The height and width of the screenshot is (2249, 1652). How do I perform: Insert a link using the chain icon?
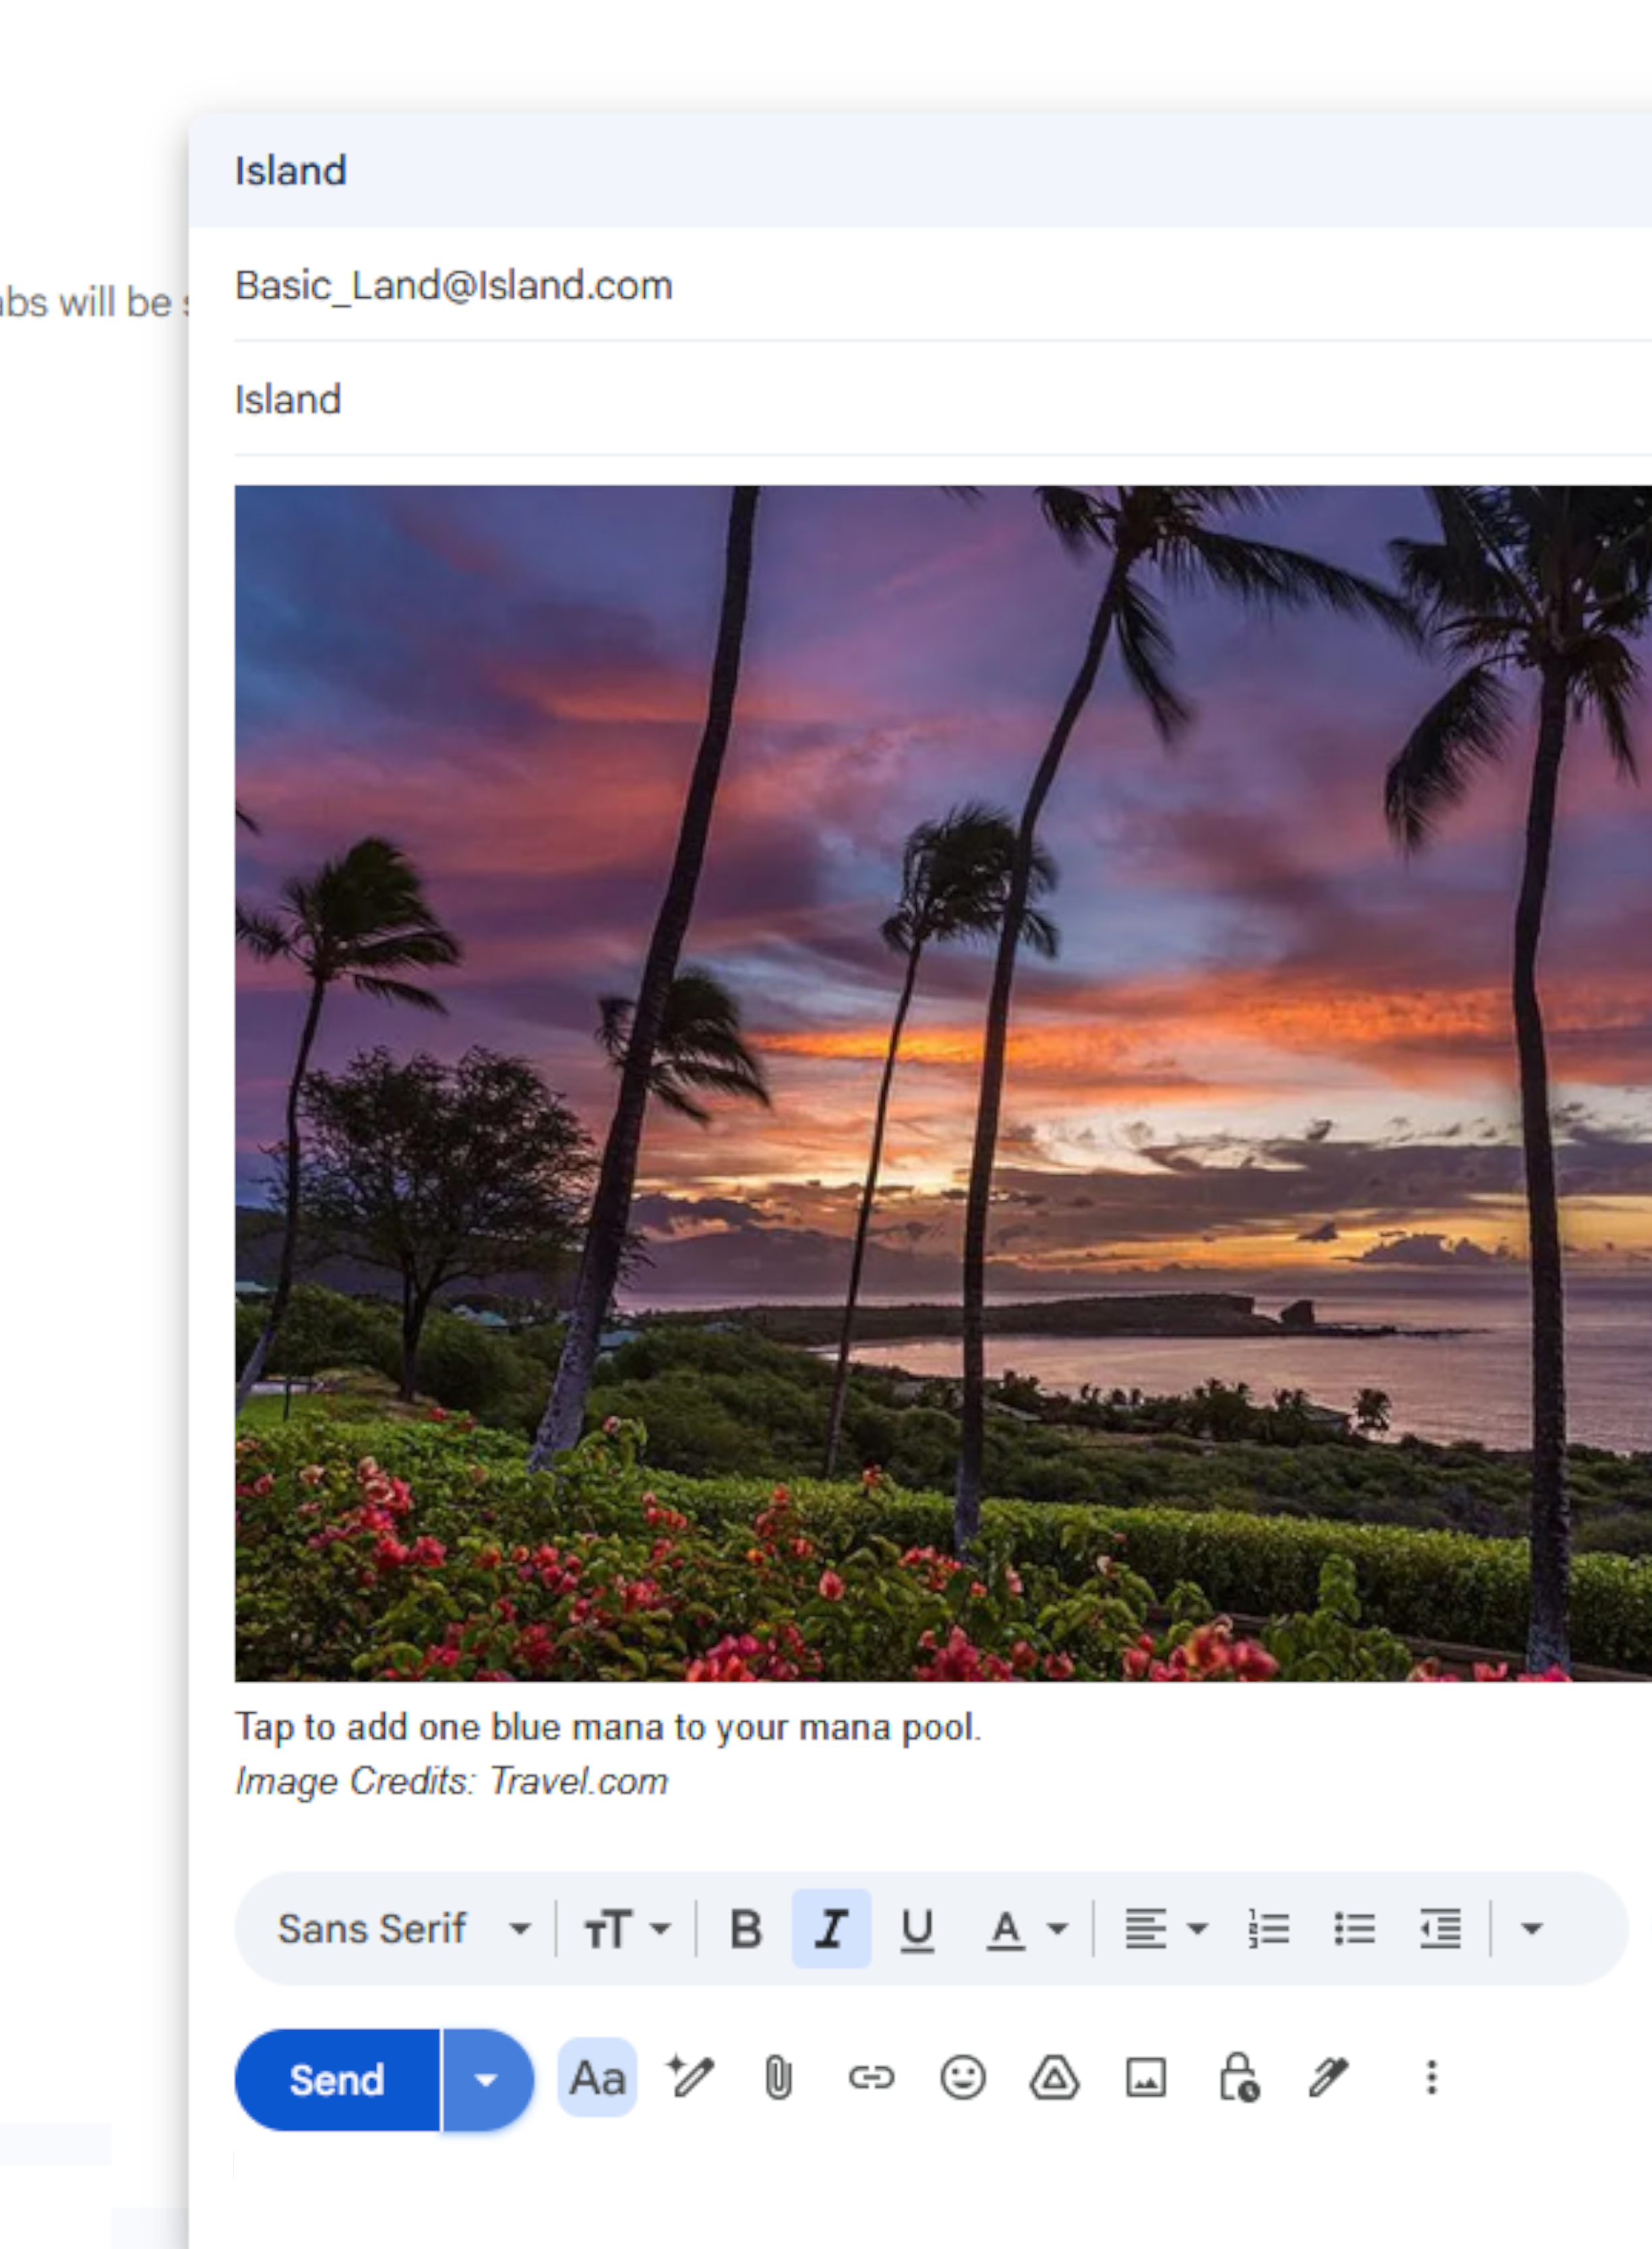[x=871, y=2079]
